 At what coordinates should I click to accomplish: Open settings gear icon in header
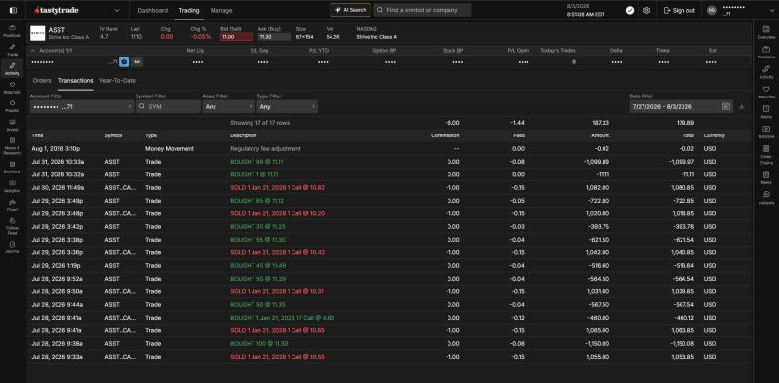click(646, 10)
